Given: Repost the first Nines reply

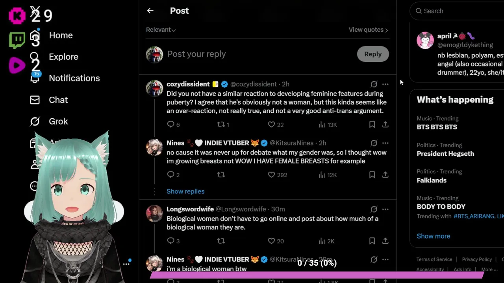Looking at the screenshot, I should click(221, 175).
